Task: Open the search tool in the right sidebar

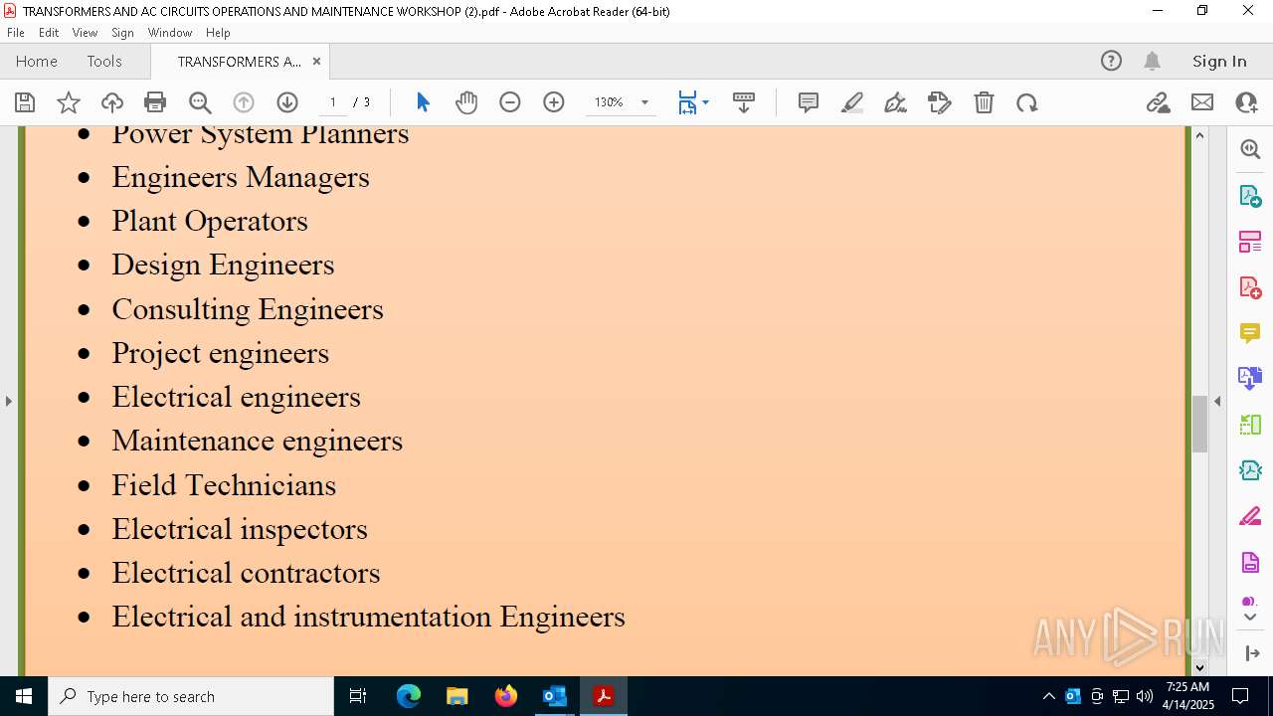Action: click(1250, 149)
